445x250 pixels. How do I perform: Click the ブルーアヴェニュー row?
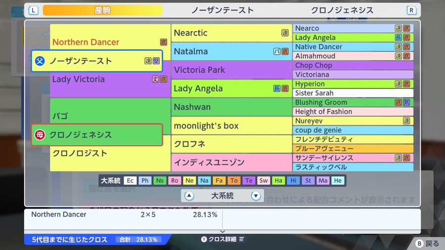click(x=353, y=149)
